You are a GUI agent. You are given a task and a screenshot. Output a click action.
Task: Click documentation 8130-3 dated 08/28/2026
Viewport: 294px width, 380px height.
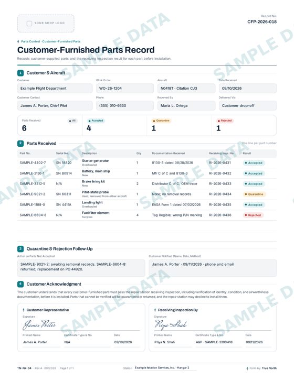(172, 163)
